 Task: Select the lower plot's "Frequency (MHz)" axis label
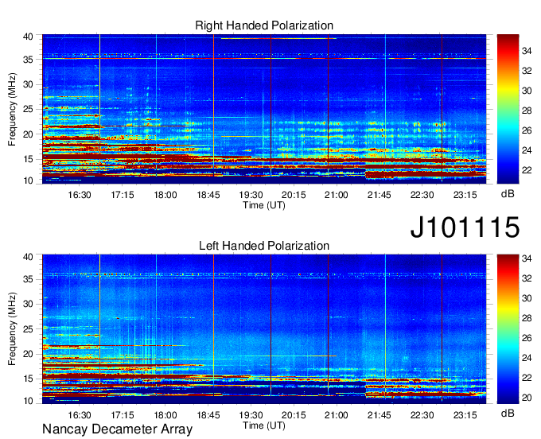(x=12, y=329)
